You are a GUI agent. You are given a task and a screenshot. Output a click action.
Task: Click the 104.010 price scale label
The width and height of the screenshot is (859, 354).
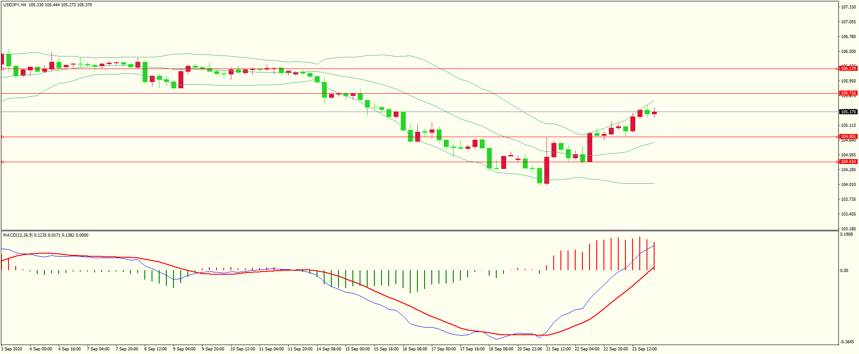point(848,185)
